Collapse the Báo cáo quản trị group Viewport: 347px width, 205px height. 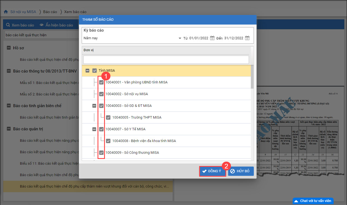[x=9, y=129]
